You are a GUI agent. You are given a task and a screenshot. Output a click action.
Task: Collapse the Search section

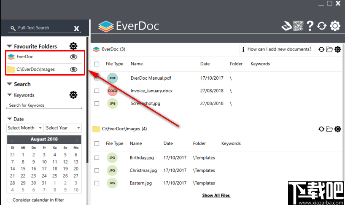[x=9, y=84]
